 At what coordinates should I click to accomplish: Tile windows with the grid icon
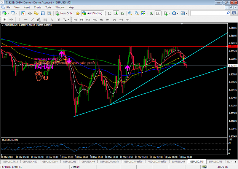143,13
